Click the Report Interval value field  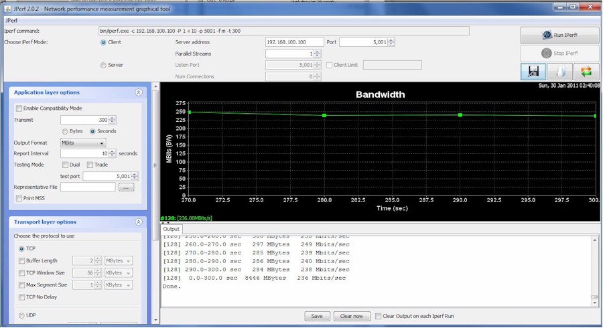(84, 154)
